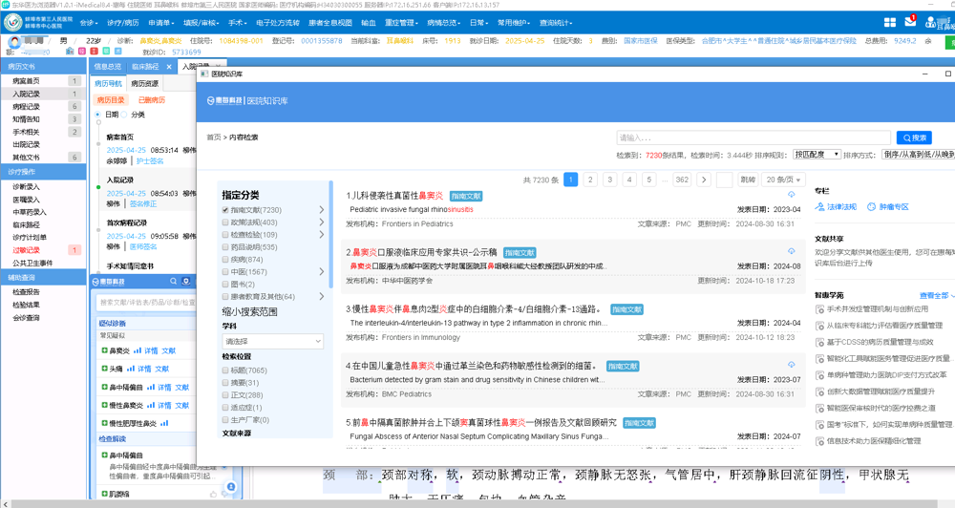Click the search magnifier in 惠每科技 panel

(174, 282)
